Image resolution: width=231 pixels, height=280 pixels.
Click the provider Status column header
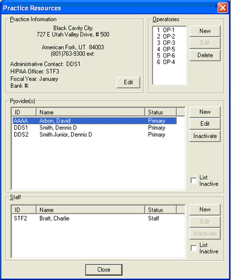pyautogui.click(x=161, y=112)
